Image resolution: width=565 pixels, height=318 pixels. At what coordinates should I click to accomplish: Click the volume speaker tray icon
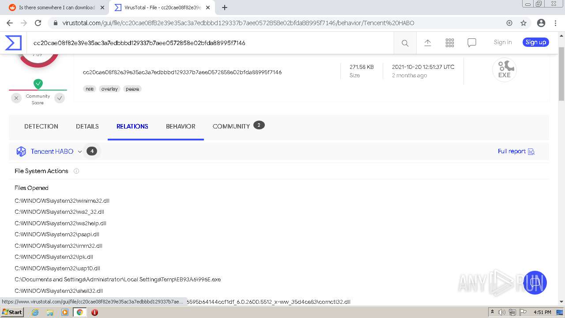pos(502,312)
